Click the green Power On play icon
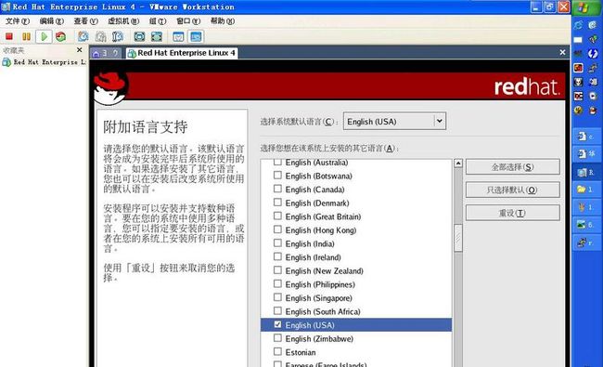The width and height of the screenshot is (603, 367). (44, 36)
